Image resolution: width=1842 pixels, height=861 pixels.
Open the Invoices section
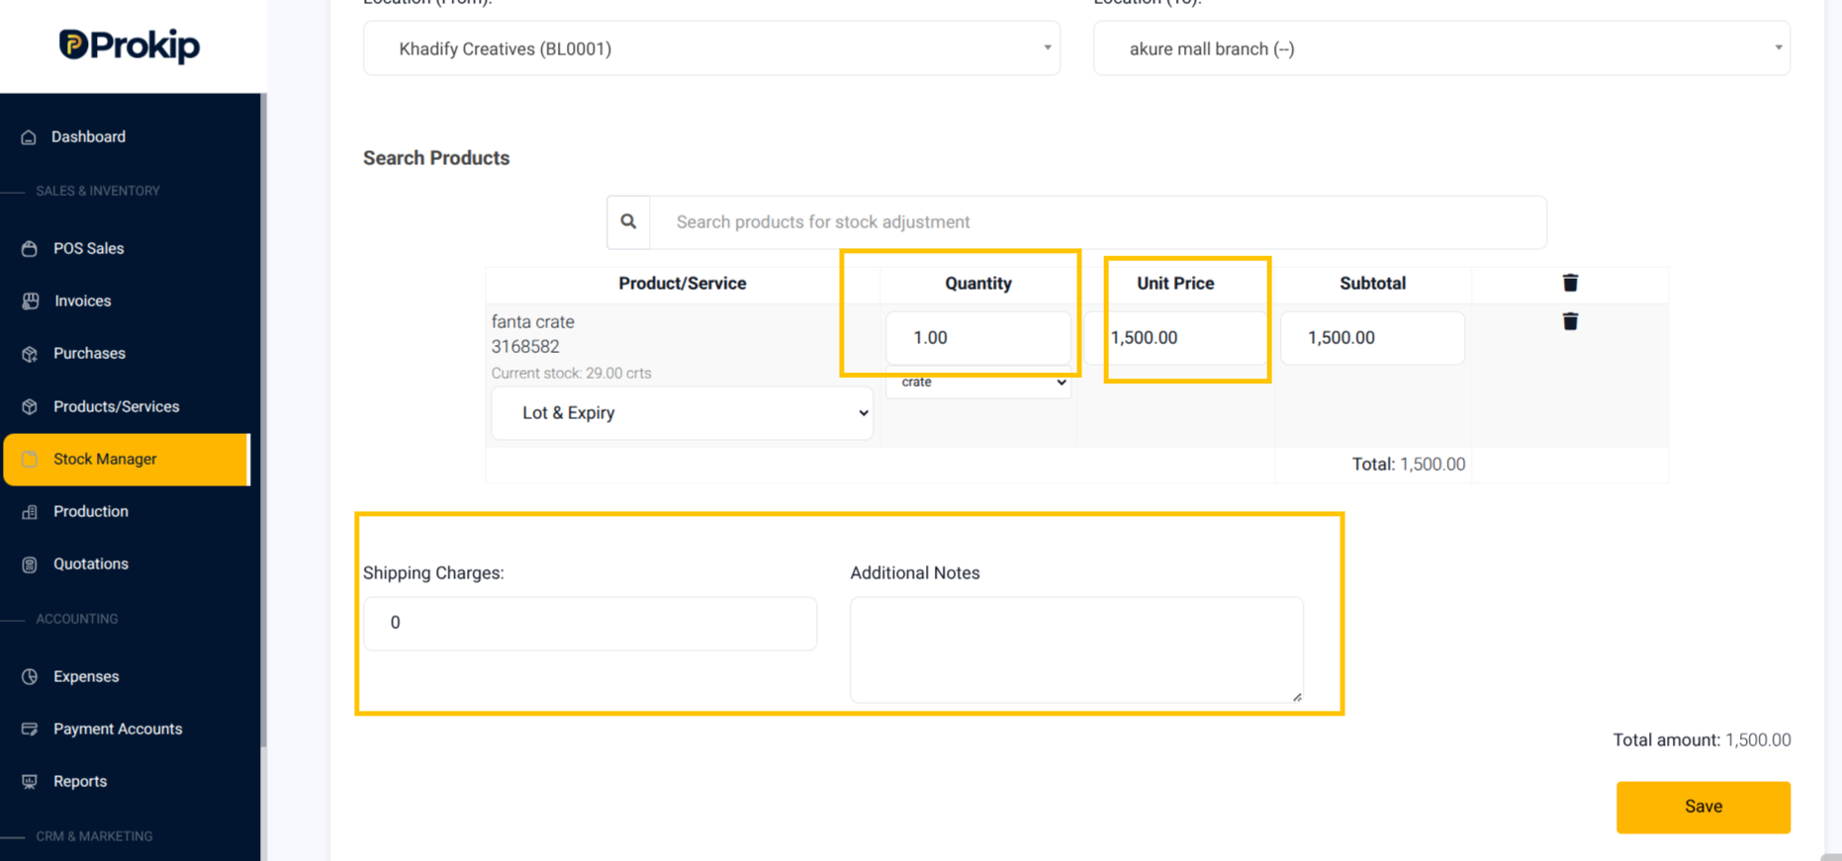[x=82, y=301]
